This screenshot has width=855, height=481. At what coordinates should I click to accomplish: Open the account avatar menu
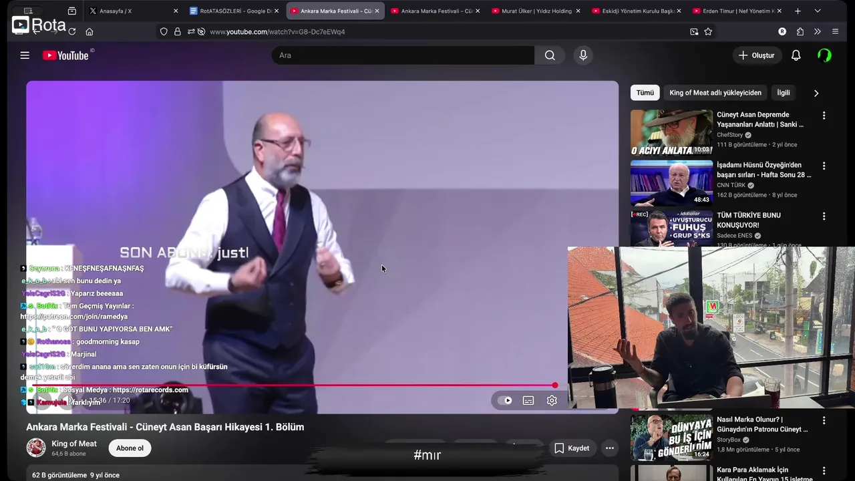pos(825,55)
